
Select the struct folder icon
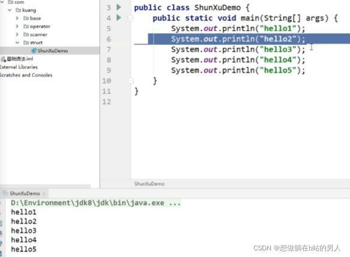pyautogui.click(x=26, y=43)
